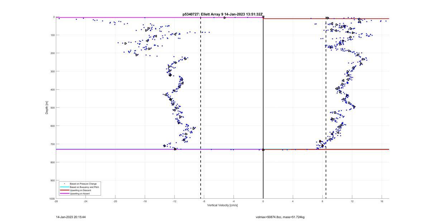The height and width of the screenshot is (223, 430).
Task: Click the 'volmax=50874.8cc, mass=51.724kg' footer text
Action: click(x=280, y=217)
